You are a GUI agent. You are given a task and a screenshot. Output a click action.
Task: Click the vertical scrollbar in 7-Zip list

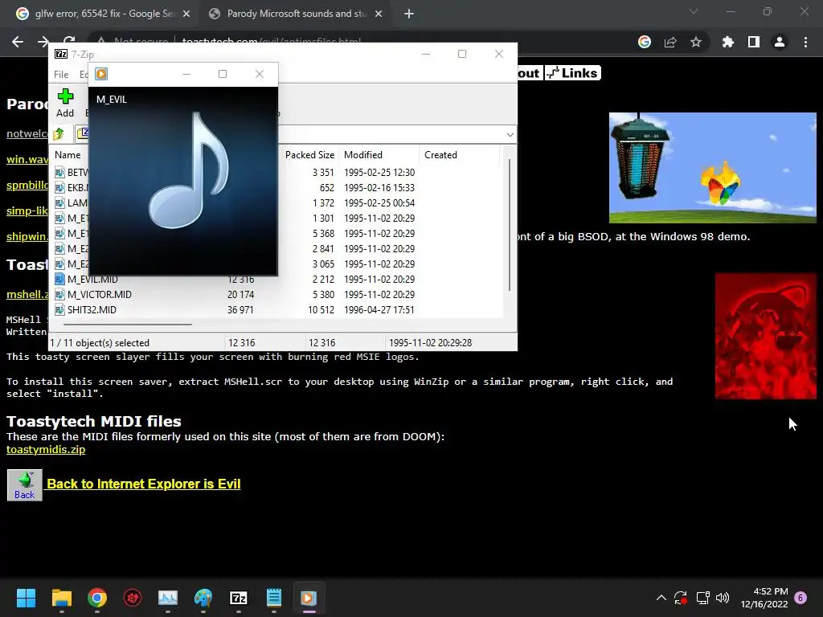pos(509,225)
